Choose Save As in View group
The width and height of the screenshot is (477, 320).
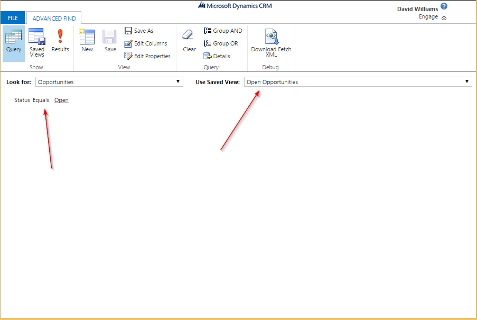(x=139, y=31)
